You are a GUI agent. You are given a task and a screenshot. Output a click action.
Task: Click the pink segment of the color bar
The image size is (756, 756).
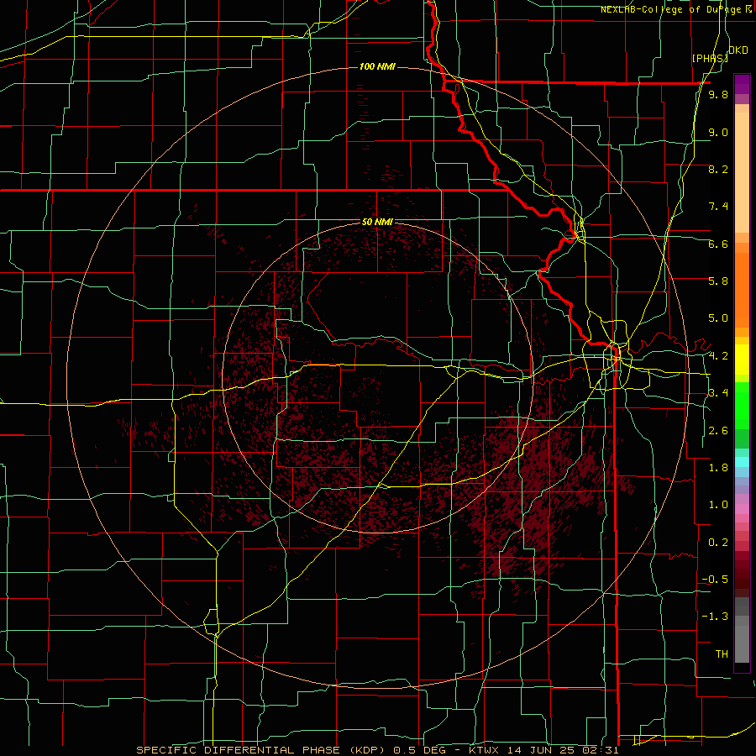pyautogui.click(x=742, y=508)
